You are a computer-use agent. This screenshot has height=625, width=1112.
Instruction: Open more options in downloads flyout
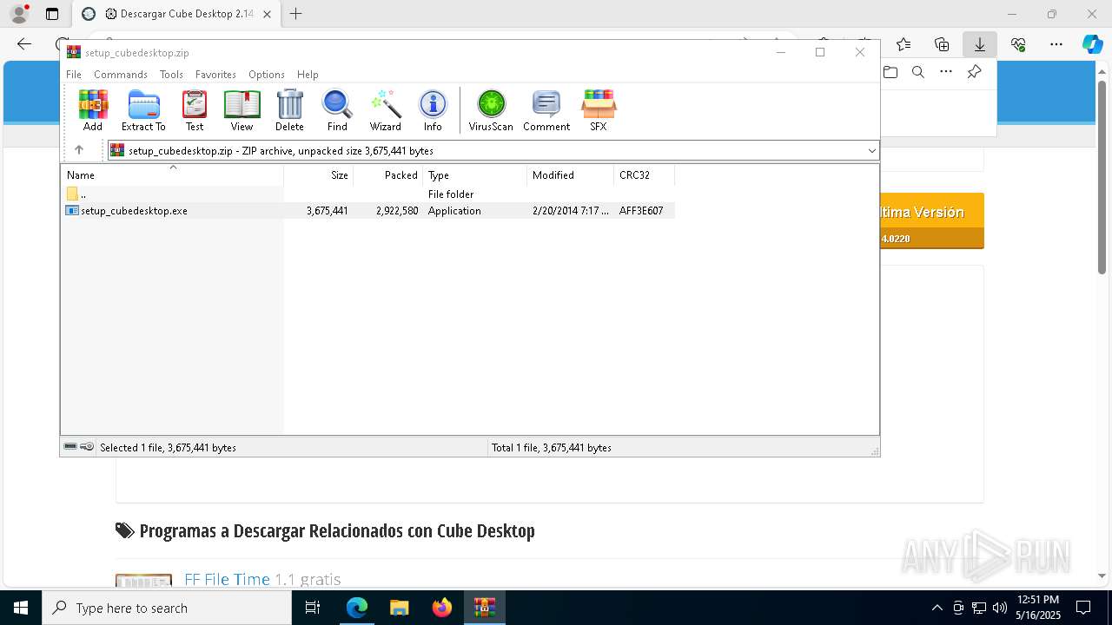946,72
